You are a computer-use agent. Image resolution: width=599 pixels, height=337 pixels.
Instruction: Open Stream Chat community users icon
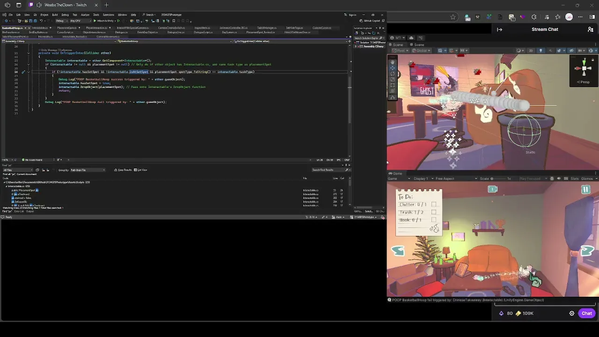[591, 29]
